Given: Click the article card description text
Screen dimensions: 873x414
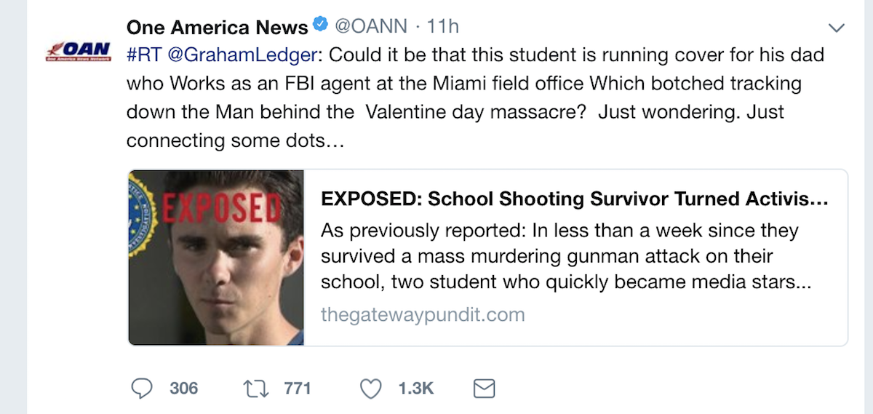Looking at the screenshot, I should tap(565, 257).
